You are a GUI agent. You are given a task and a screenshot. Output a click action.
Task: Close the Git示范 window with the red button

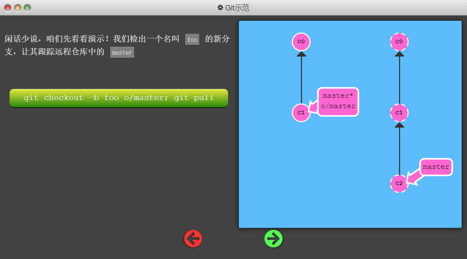pyautogui.click(x=8, y=7)
